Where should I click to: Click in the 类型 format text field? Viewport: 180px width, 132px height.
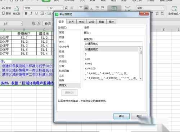(113, 44)
